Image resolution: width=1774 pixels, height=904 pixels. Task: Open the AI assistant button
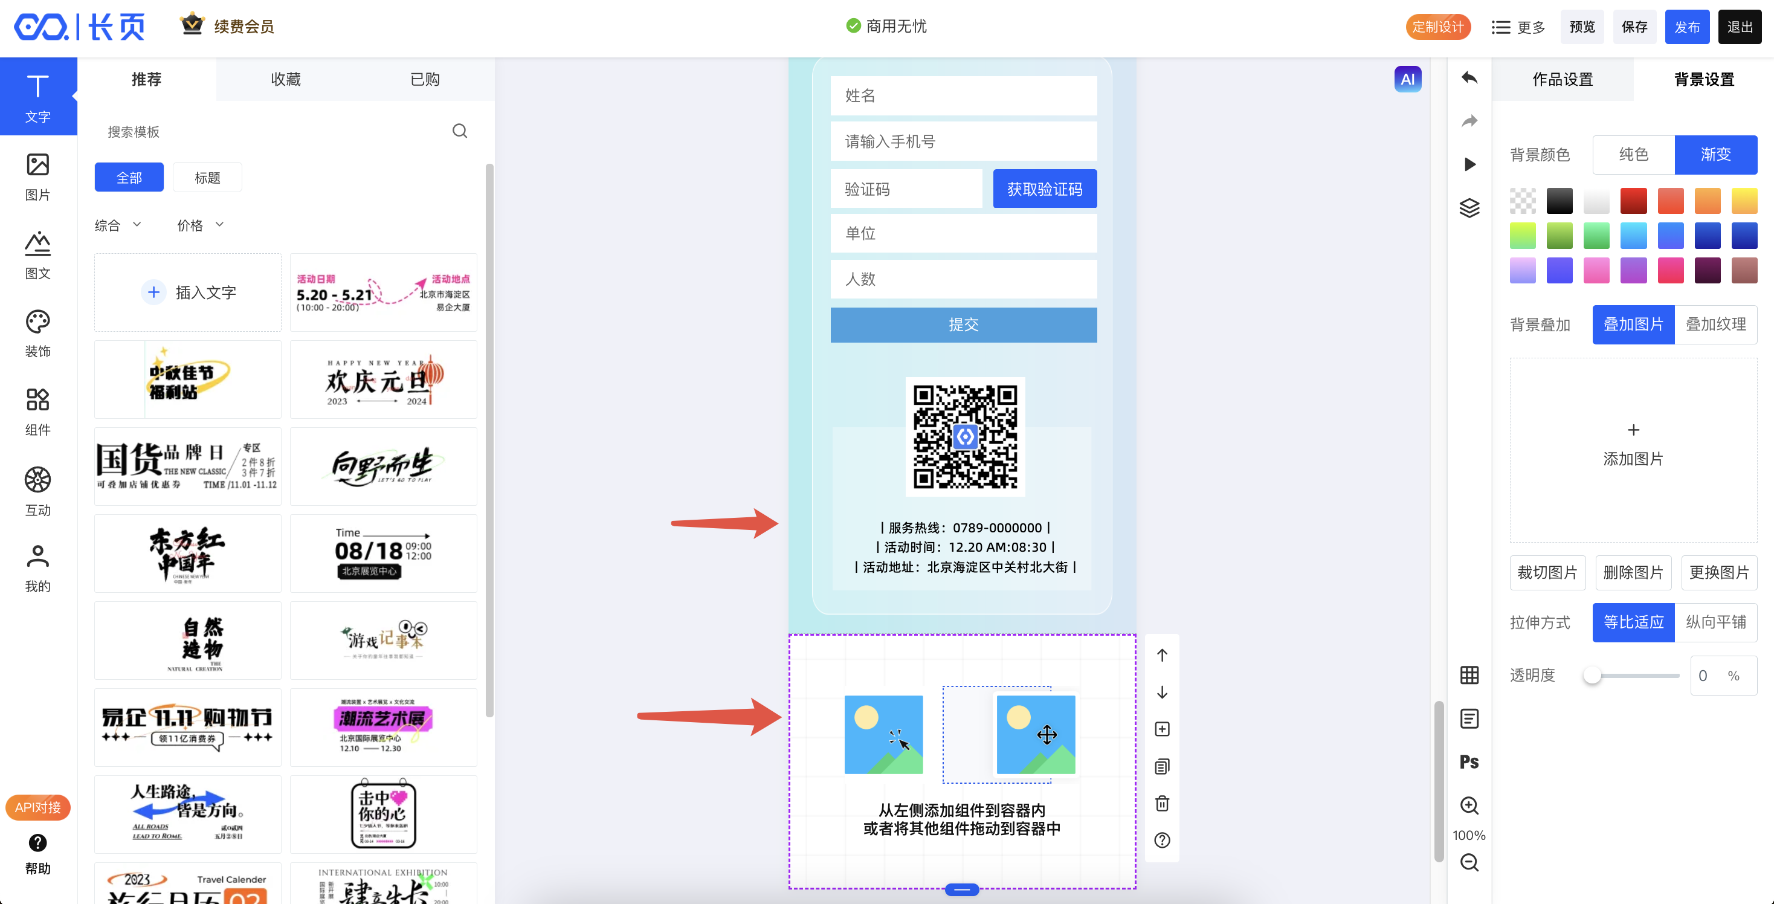click(1407, 79)
